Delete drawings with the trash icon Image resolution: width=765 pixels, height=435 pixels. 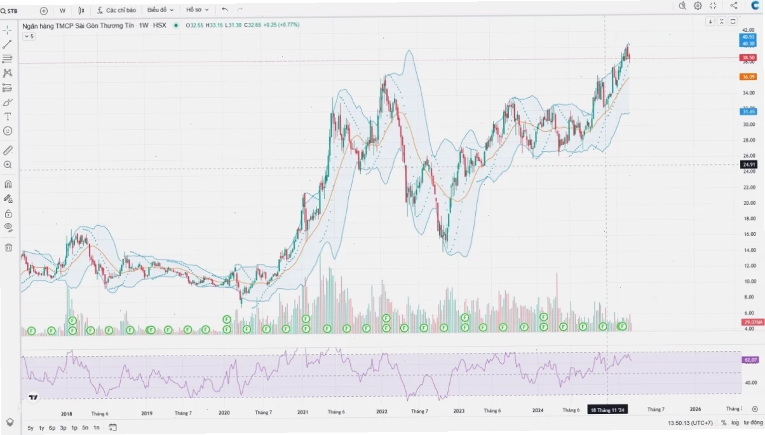pyautogui.click(x=8, y=247)
